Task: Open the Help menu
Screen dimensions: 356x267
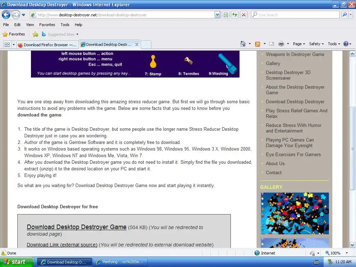Action: (78, 25)
